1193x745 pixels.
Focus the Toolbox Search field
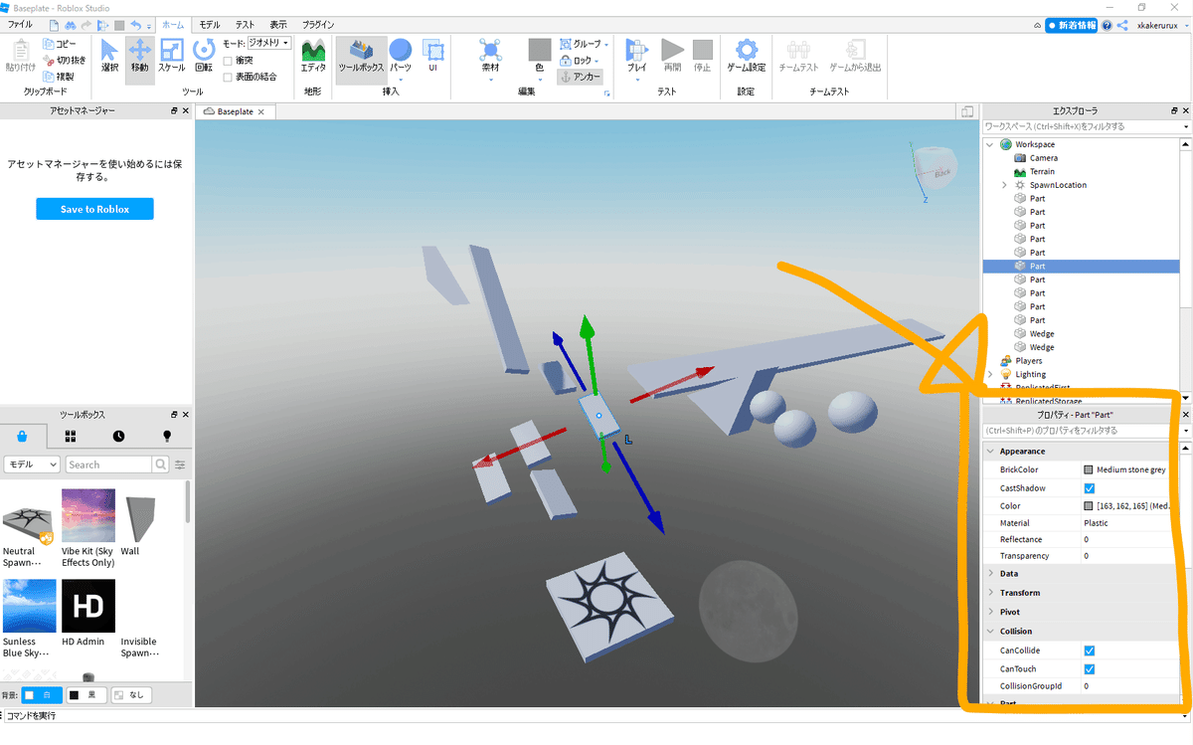tap(108, 465)
